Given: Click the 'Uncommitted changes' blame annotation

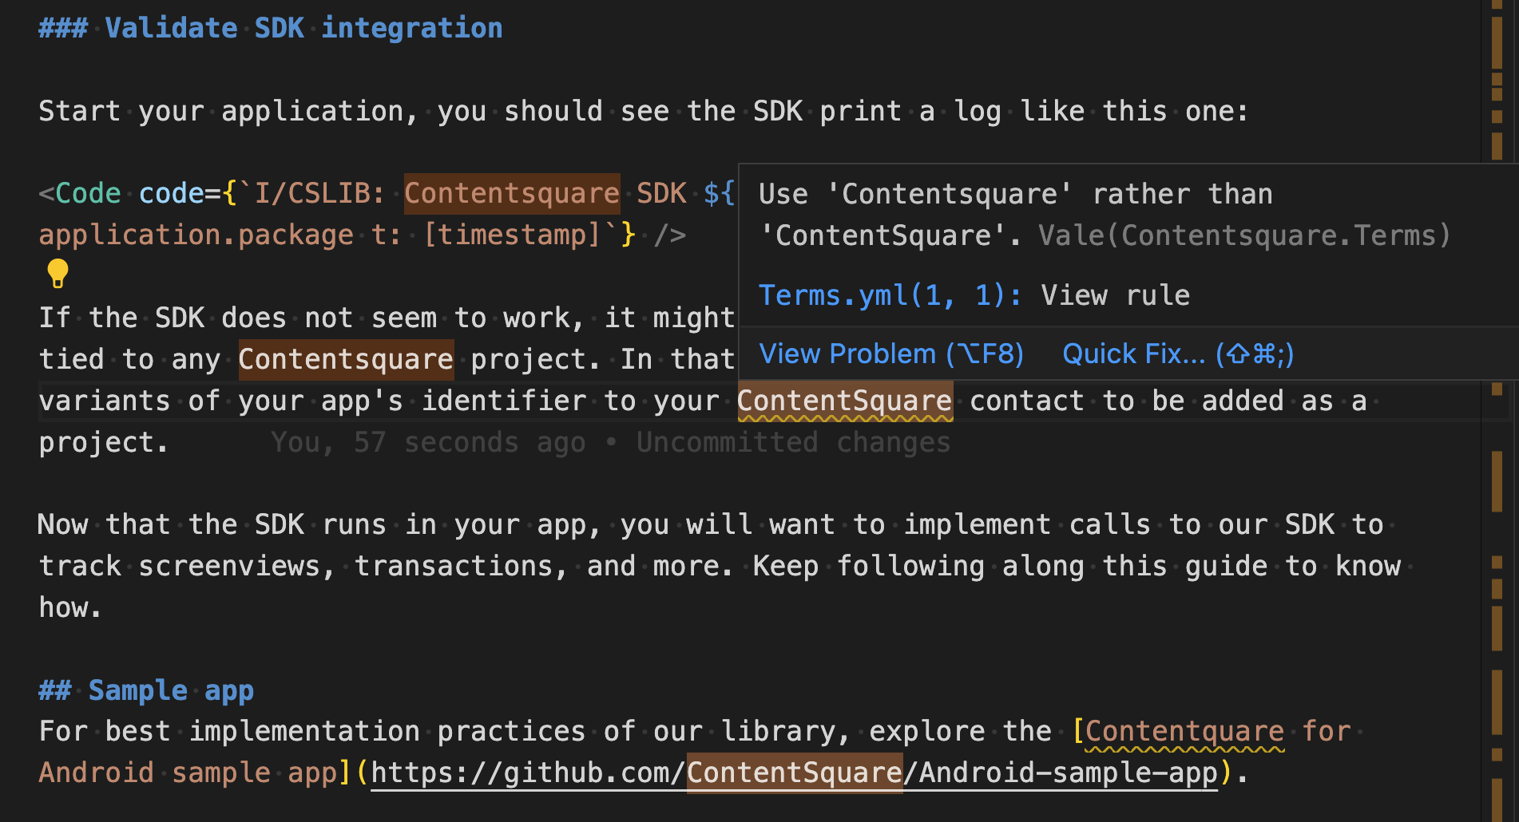Looking at the screenshot, I should [x=792, y=441].
